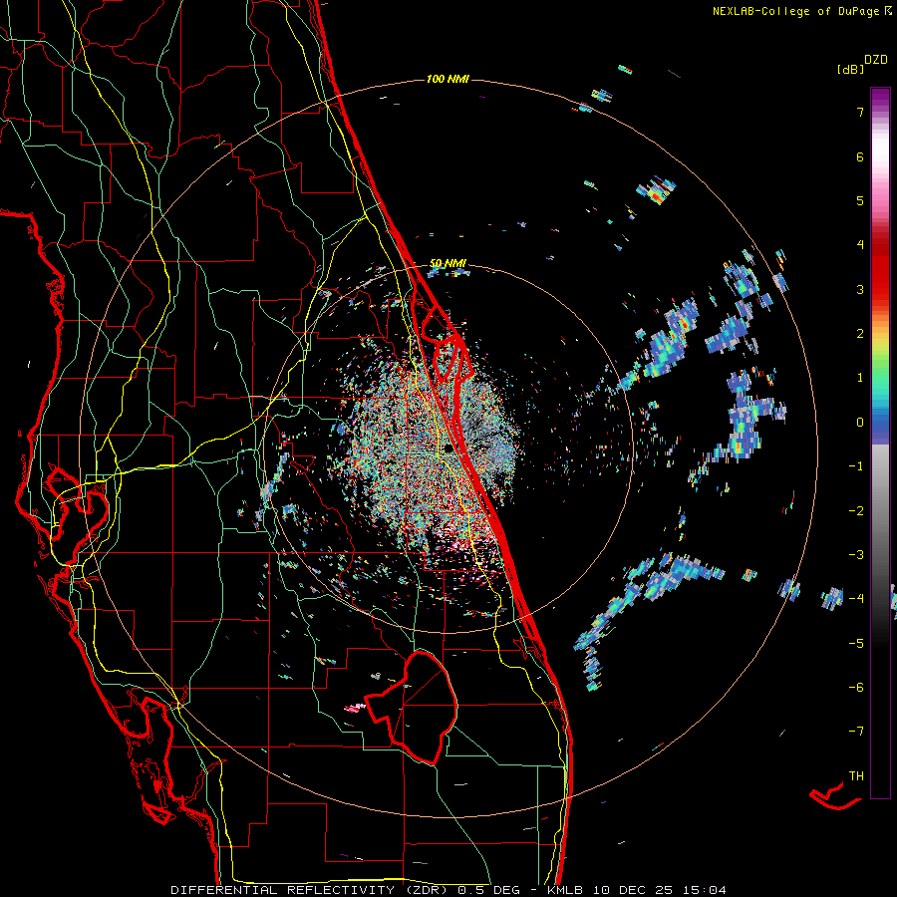Image resolution: width=897 pixels, height=897 pixels.
Task: Click the -4 value on color scale
Action: coord(856,599)
